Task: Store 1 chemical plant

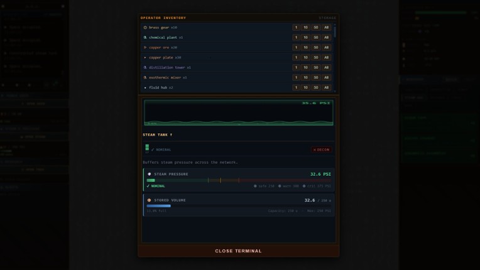Action: click(296, 37)
